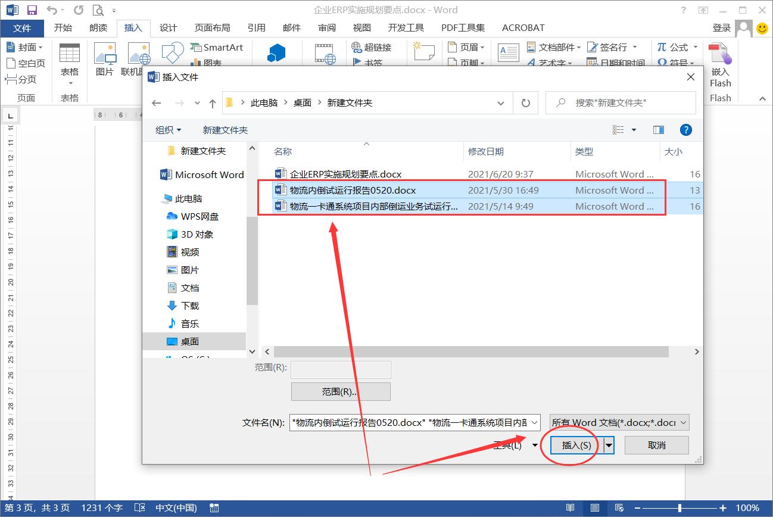Click the view layout icon in dialog

click(619, 130)
